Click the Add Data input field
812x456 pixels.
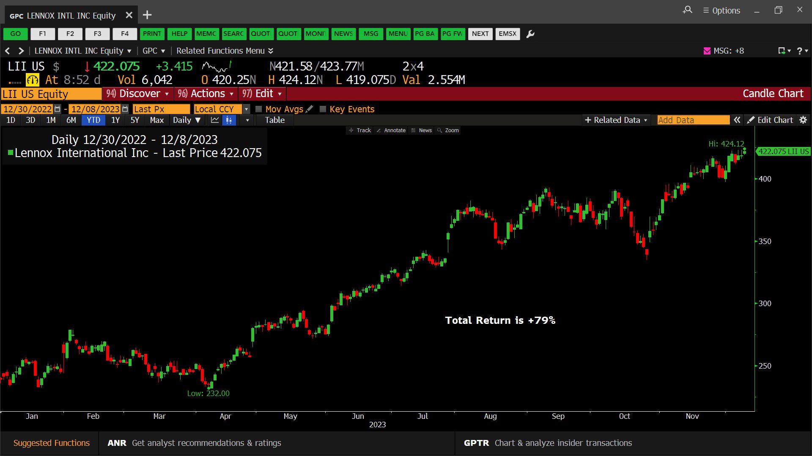point(693,120)
